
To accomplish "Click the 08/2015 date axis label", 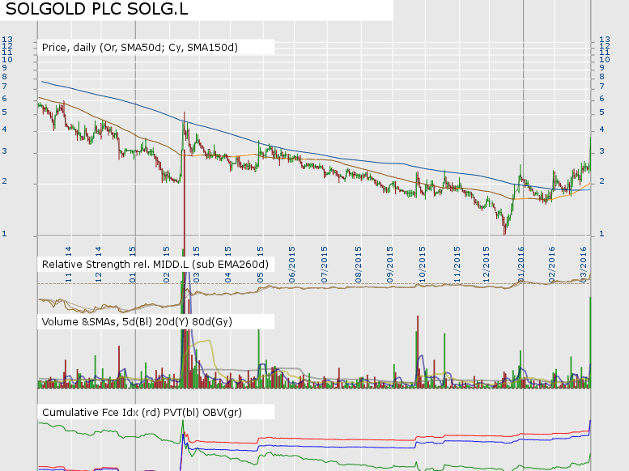I will click(358, 265).
